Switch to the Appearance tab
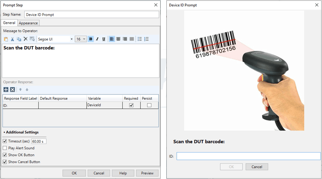322x179 pixels. click(29, 23)
